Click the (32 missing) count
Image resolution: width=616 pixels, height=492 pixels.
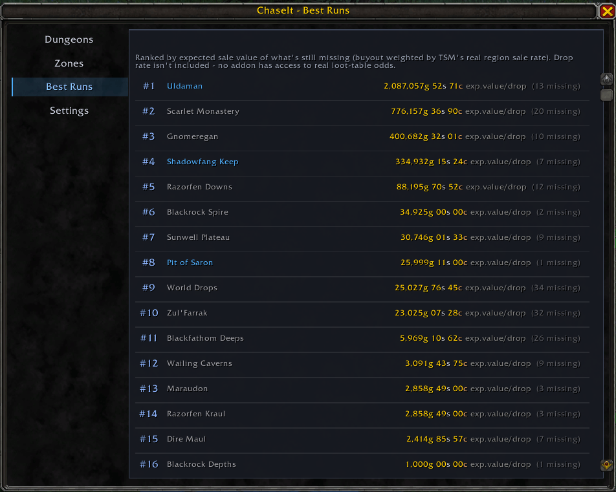(556, 313)
